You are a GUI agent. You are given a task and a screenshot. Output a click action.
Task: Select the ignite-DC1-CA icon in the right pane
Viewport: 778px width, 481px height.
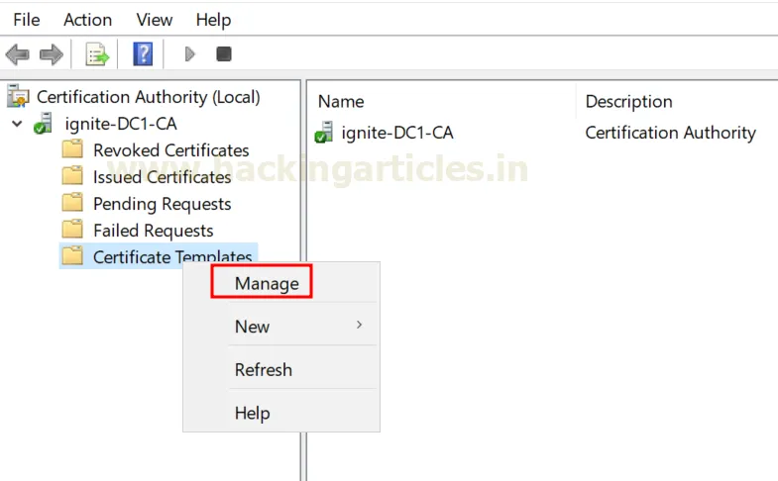(x=325, y=133)
